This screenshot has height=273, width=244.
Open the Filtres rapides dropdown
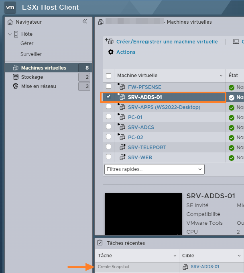pyautogui.click(x=155, y=169)
